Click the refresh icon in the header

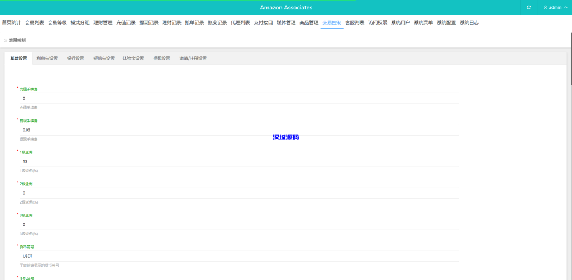point(528,7)
